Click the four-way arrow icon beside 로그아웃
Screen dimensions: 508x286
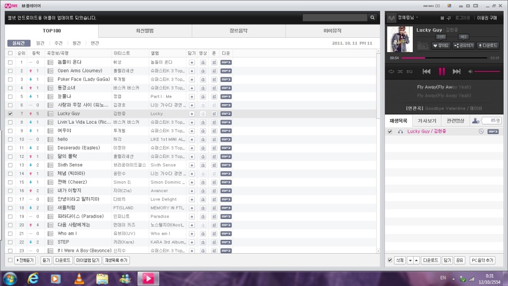click(449, 17)
